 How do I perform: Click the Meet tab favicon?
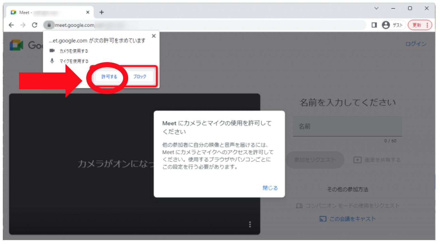pyautogui.click(x=13, y=12)
